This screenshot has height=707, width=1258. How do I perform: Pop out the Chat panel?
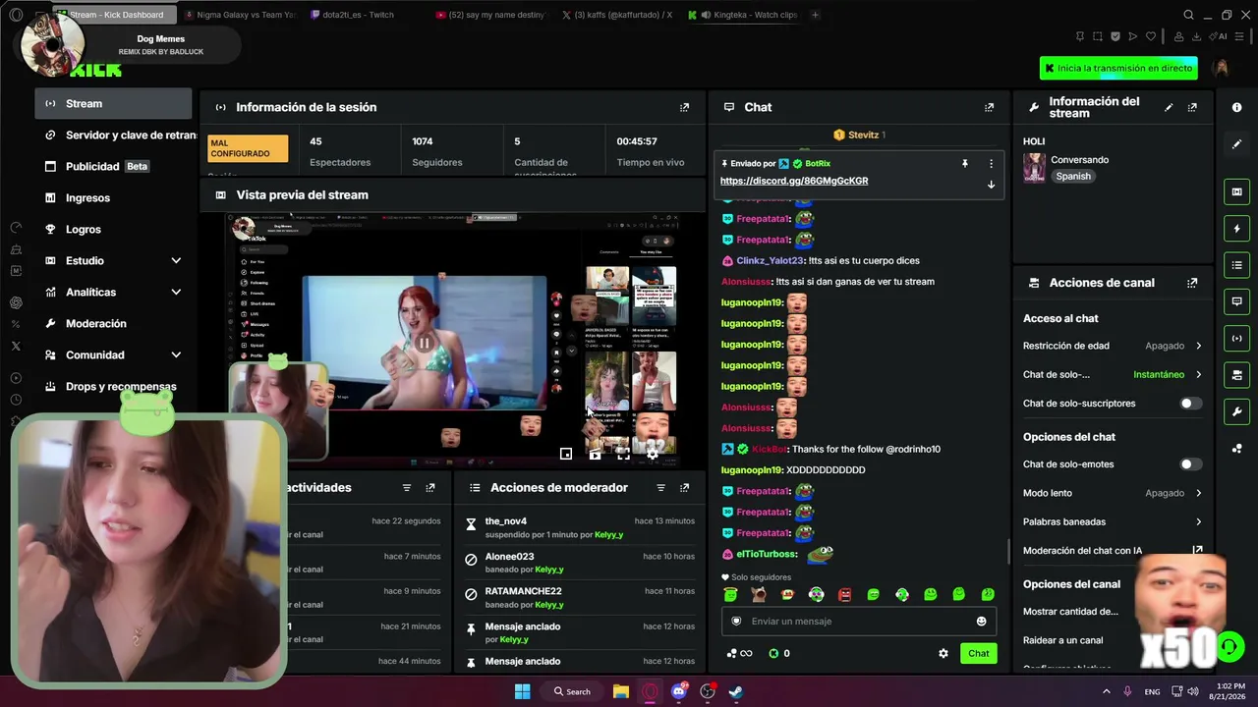(989, 107)
